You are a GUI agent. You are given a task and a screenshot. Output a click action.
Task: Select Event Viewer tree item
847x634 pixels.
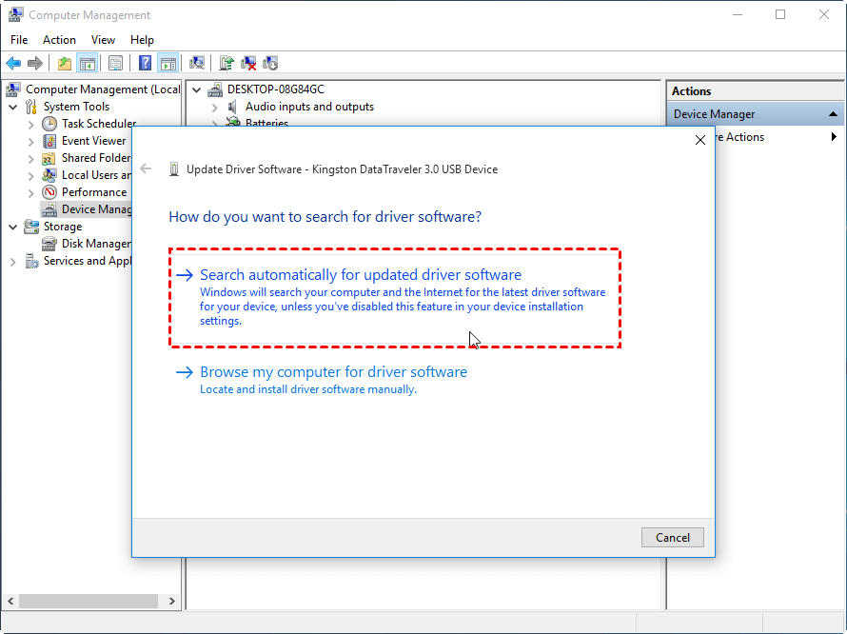(x=93, y=141)
